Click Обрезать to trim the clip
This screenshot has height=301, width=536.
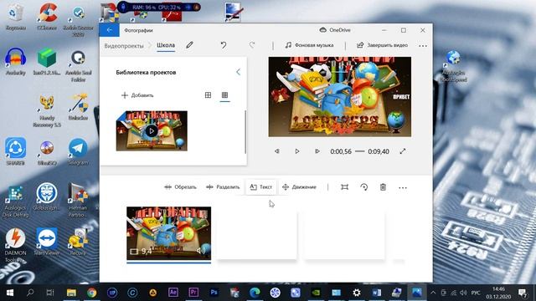[181, 187]
